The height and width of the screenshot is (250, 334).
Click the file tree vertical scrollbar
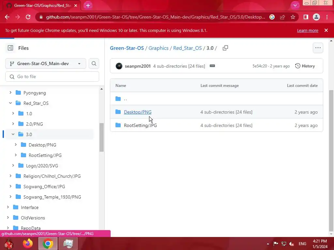click(x=102, y=137)
